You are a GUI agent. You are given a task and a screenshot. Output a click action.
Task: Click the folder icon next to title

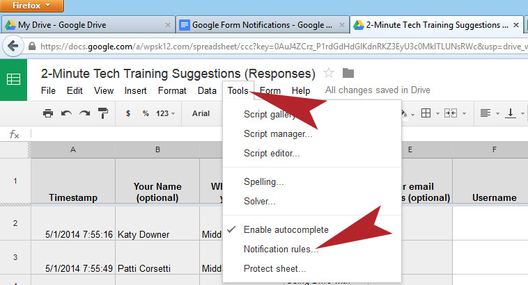click(x=348, y=73)
